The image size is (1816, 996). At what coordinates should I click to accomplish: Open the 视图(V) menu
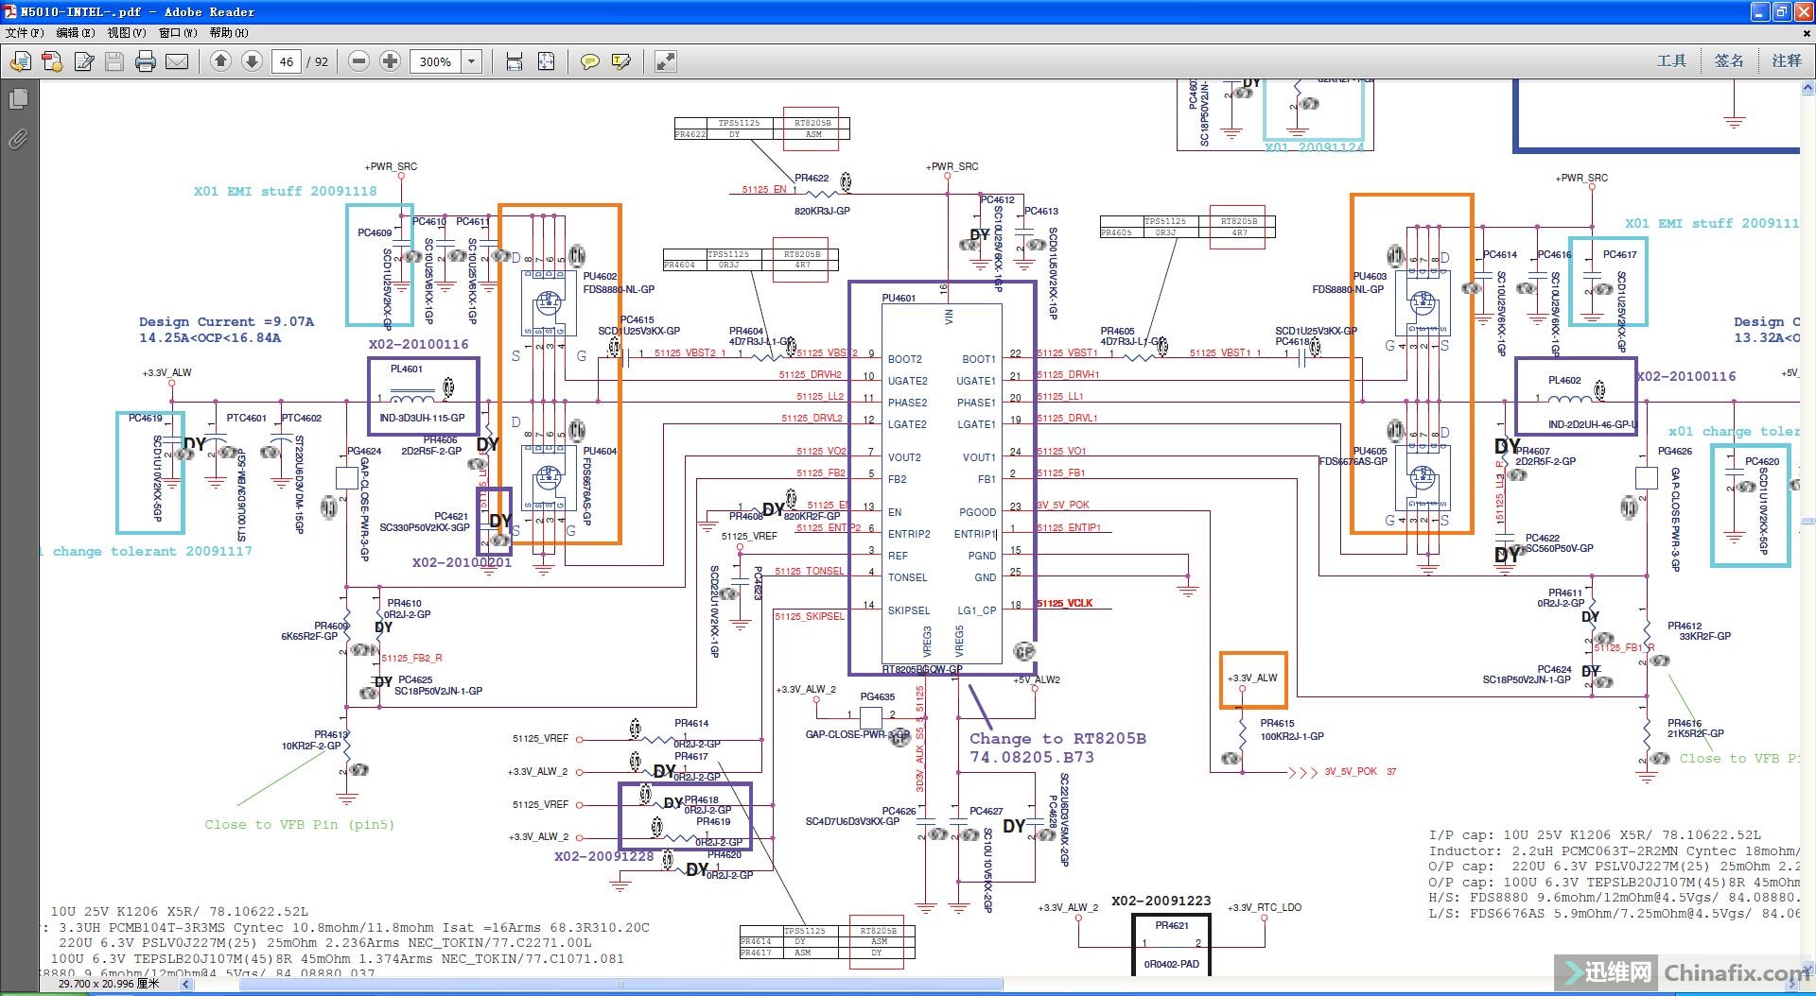point(127,32)
